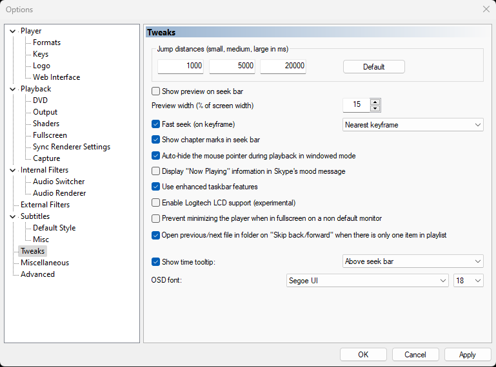The width and height of the screenshot is (496, 367).
Task: Uncheck Open previous/next file in folder option
Action: [155, 235]
